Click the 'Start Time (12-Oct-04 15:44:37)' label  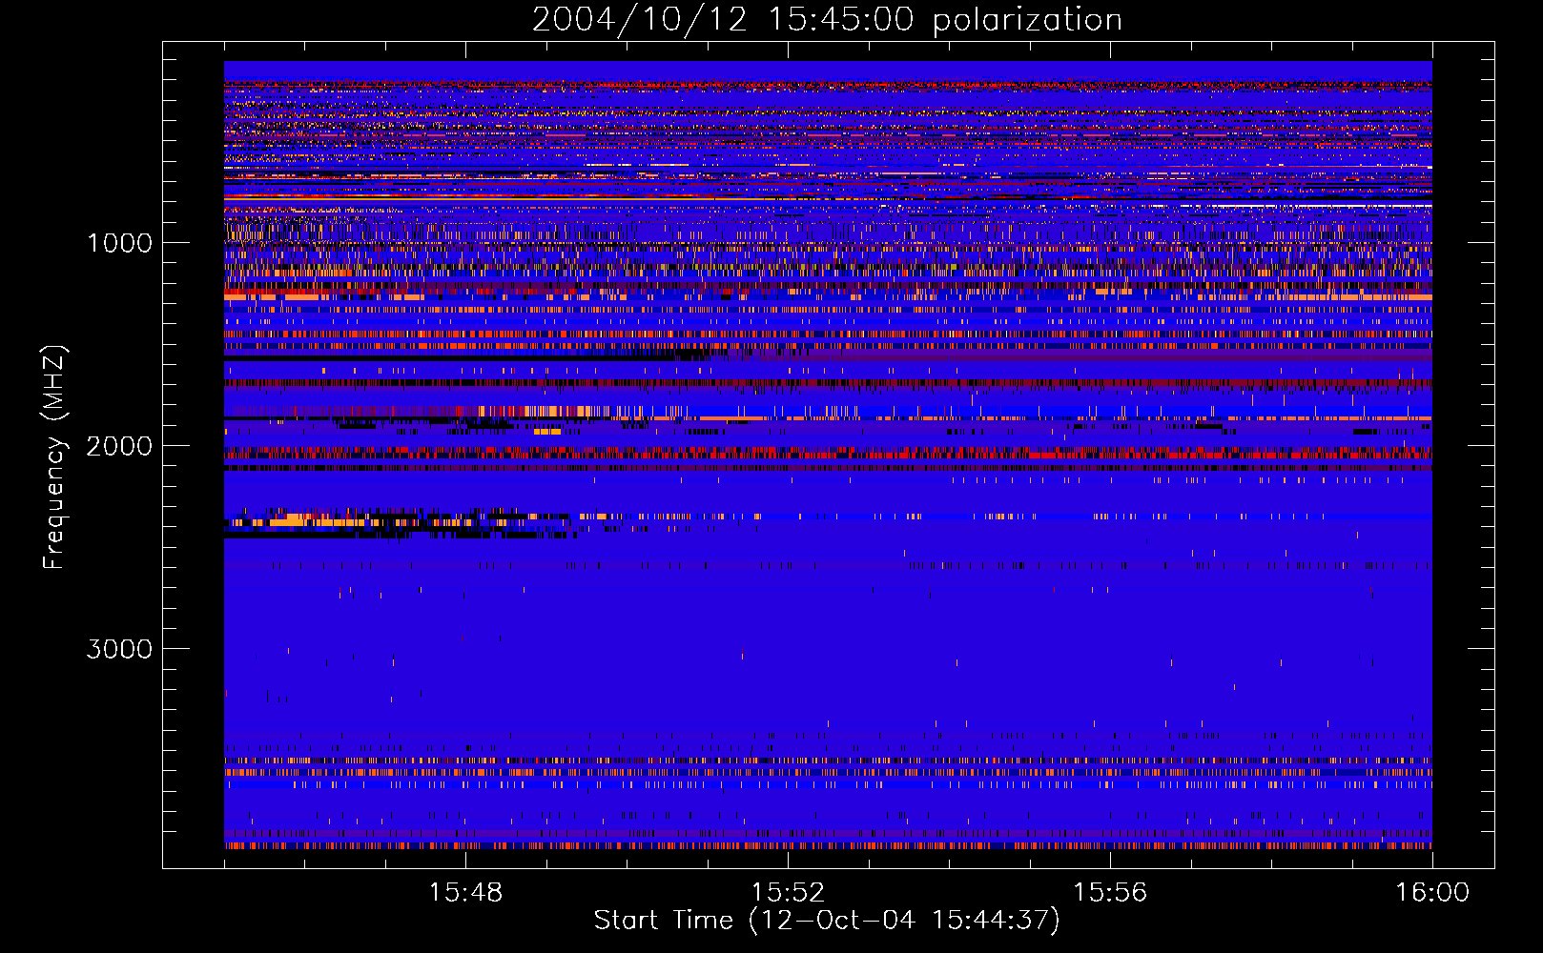coord(827,920)
